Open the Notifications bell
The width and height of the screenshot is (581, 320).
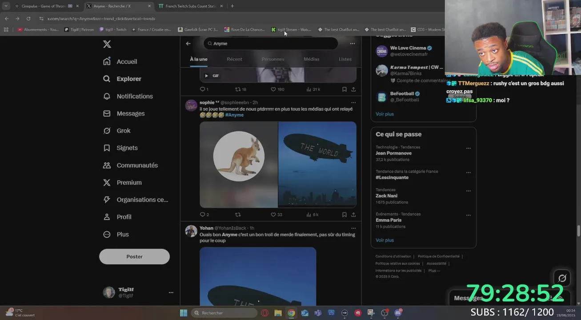point(107,96)
